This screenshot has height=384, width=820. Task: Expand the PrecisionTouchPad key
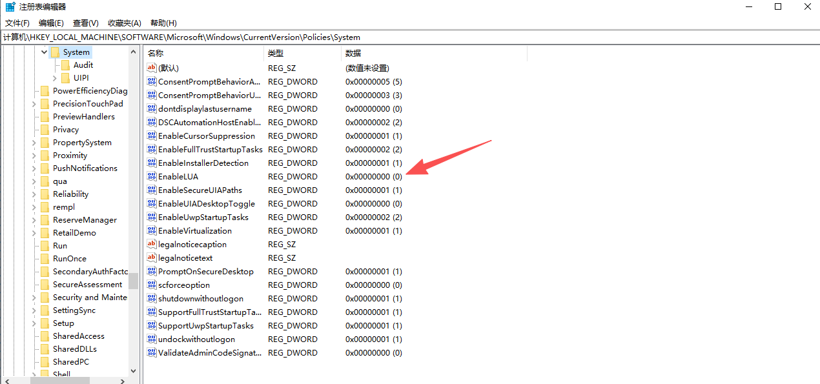coord(34,104)
